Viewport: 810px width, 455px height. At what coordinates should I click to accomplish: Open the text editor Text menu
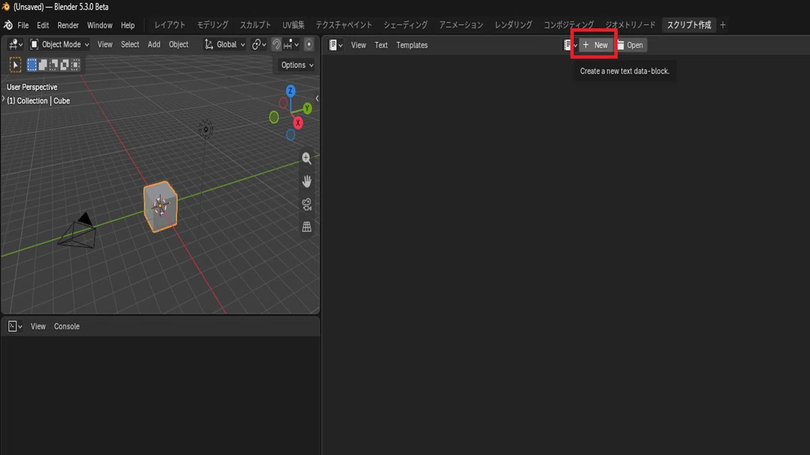pyautogui.click(x=381, y=45)
